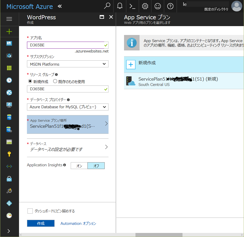Open Virtual machines monitor icon
Image resolution: width=244 pixels, height=237 pixels.
pos(9,105)
